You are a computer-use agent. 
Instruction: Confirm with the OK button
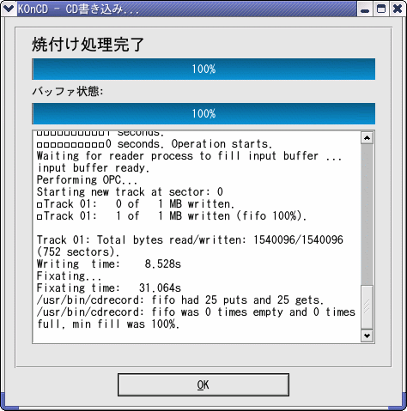[x=203, y=384]
